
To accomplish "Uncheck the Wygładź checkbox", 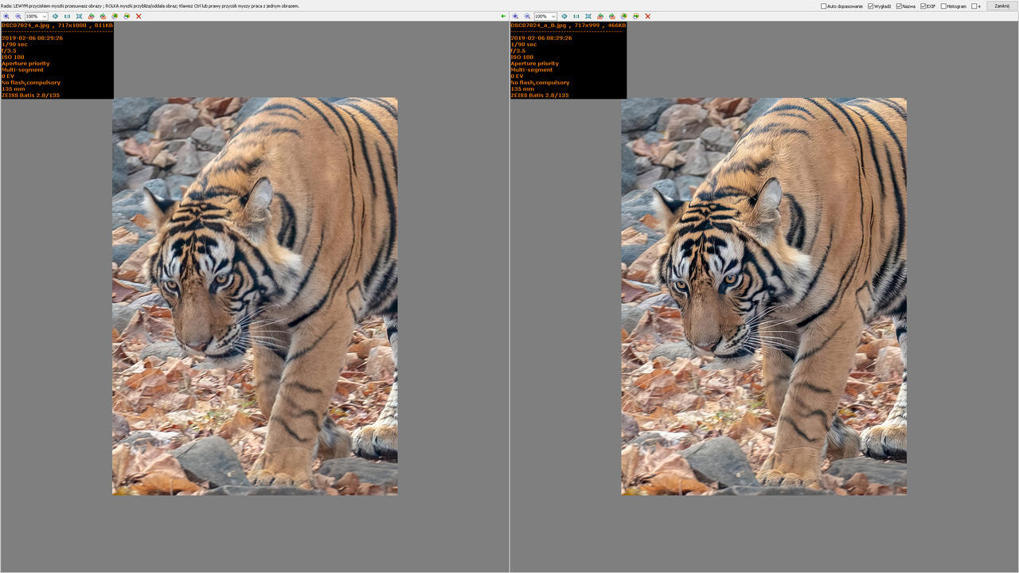I will pos(871,6).
